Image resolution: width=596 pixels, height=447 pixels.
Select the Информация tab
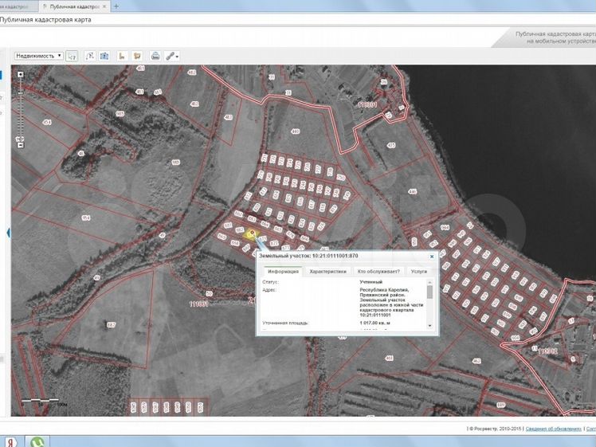283,272
